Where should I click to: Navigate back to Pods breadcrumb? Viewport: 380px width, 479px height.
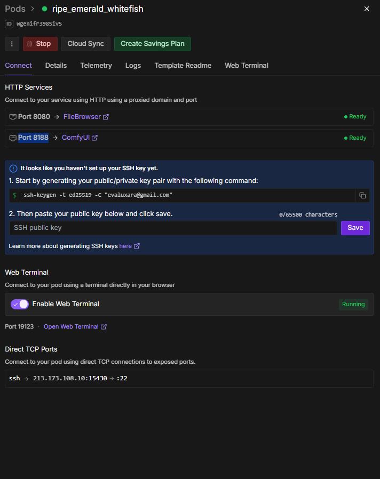[x=15, y=9]
